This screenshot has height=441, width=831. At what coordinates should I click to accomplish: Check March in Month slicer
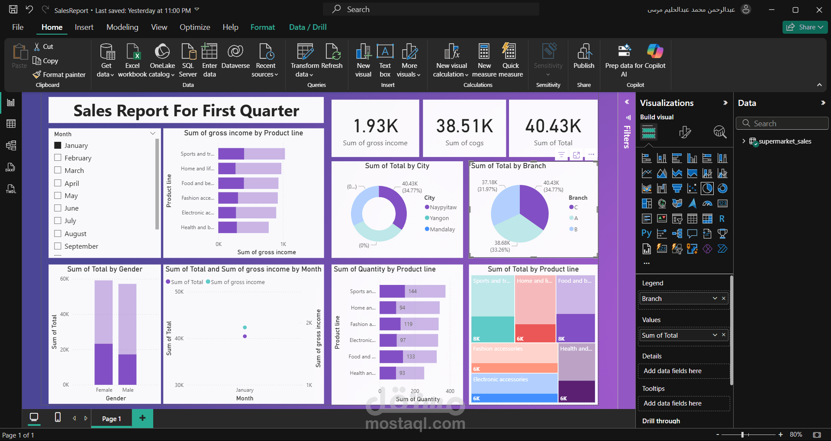[58, 170]
